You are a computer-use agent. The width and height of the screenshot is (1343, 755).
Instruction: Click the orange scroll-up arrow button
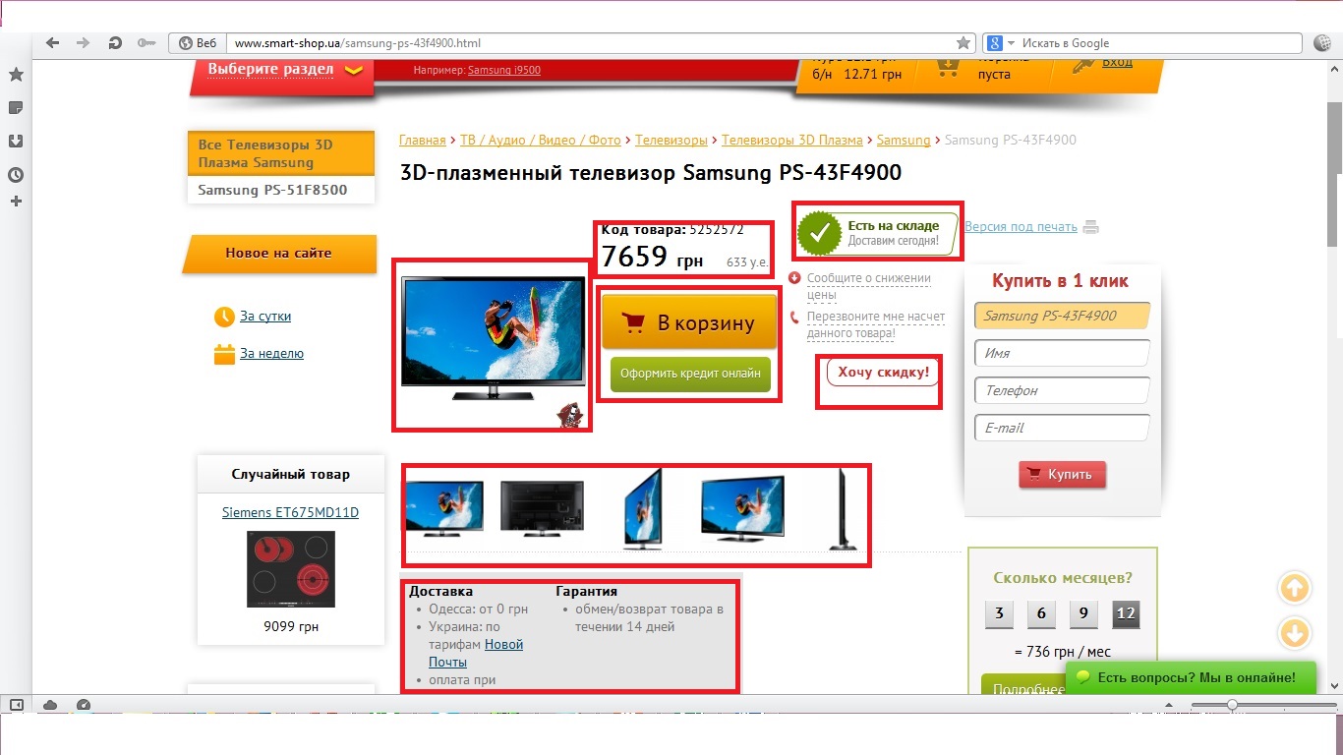click(x=1295, y=589)
